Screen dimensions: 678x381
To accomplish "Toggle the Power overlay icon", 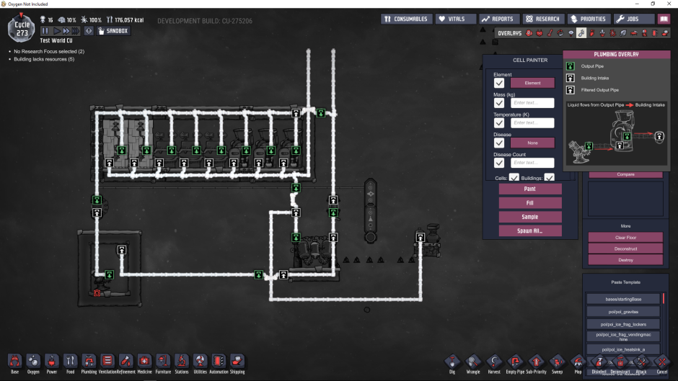I will pos(540,33).
